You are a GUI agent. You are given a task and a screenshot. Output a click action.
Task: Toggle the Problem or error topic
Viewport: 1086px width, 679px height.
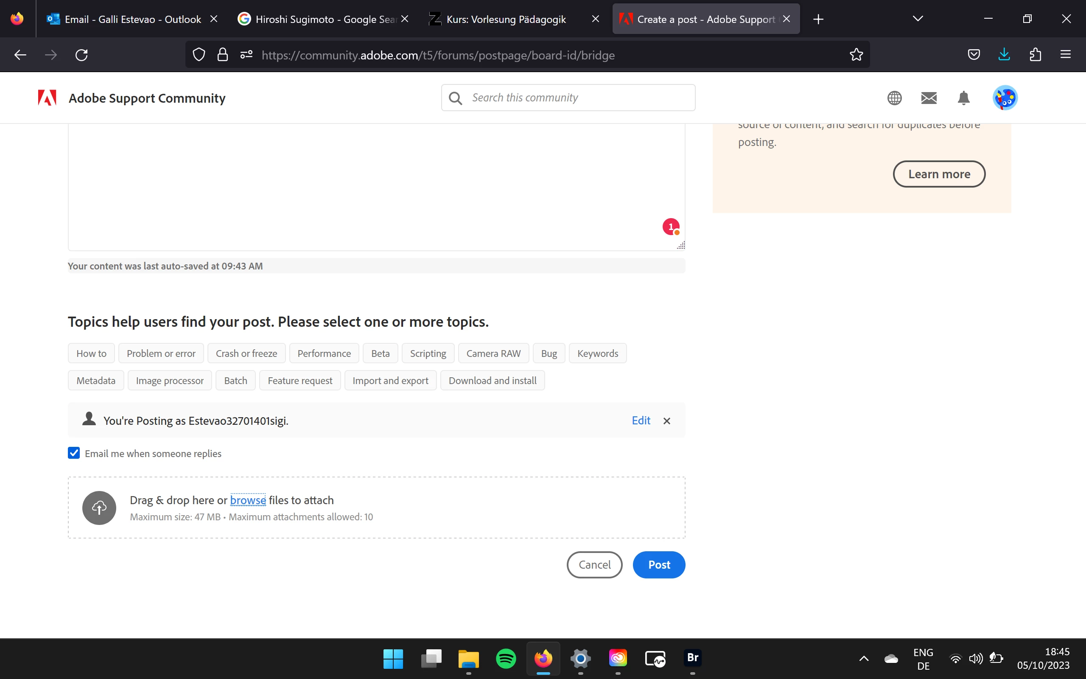161,354
